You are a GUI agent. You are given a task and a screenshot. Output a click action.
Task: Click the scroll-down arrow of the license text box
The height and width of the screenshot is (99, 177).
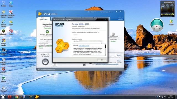click(x=105, y=55)
